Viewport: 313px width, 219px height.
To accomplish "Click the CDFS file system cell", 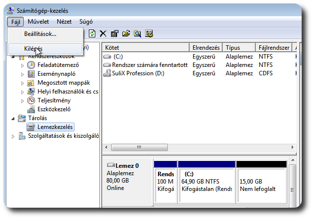I will click(x=266, y=73).
